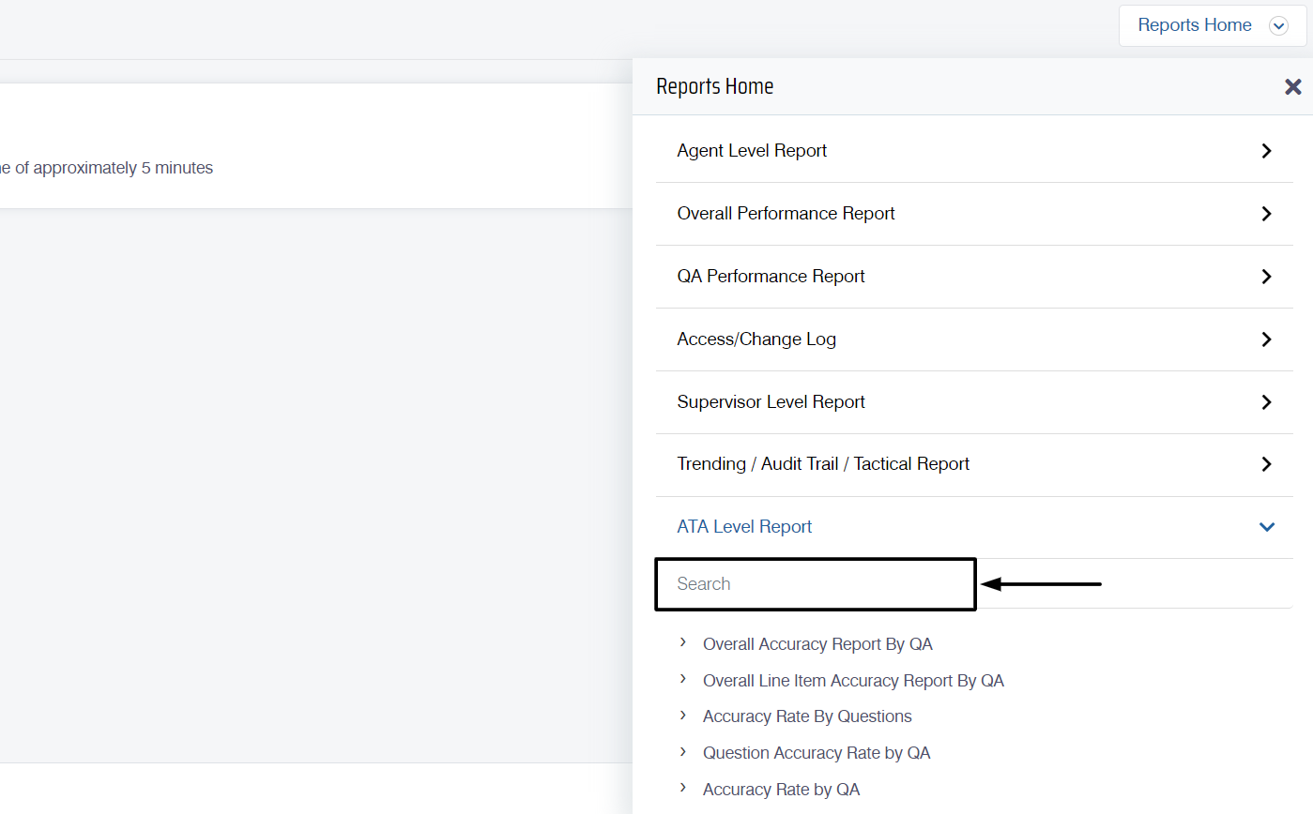This screenshot has height=814, width=1313.
Task: Select ATA Level Report heading
Action: point(744,527)
